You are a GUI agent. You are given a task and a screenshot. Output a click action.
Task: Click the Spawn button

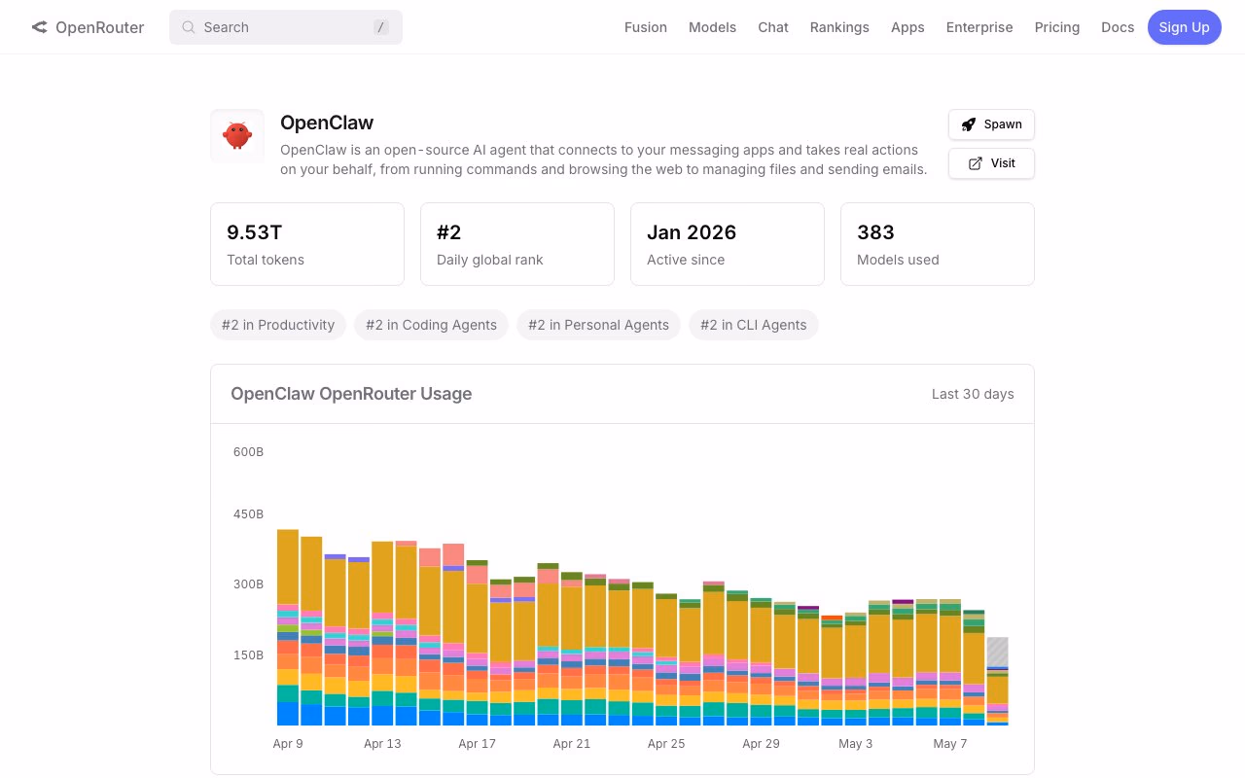(x=991, y=124)
